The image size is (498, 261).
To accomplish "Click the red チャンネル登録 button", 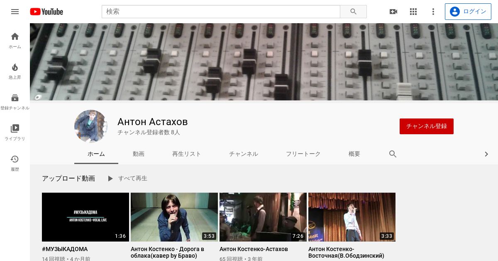I will point(427,126).
